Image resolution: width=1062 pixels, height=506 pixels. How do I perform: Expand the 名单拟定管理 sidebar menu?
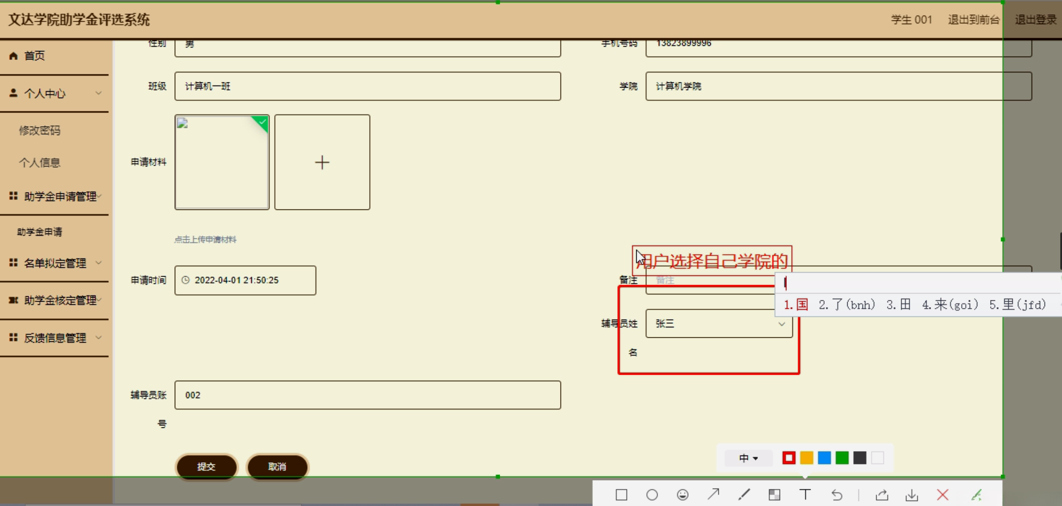55,263
